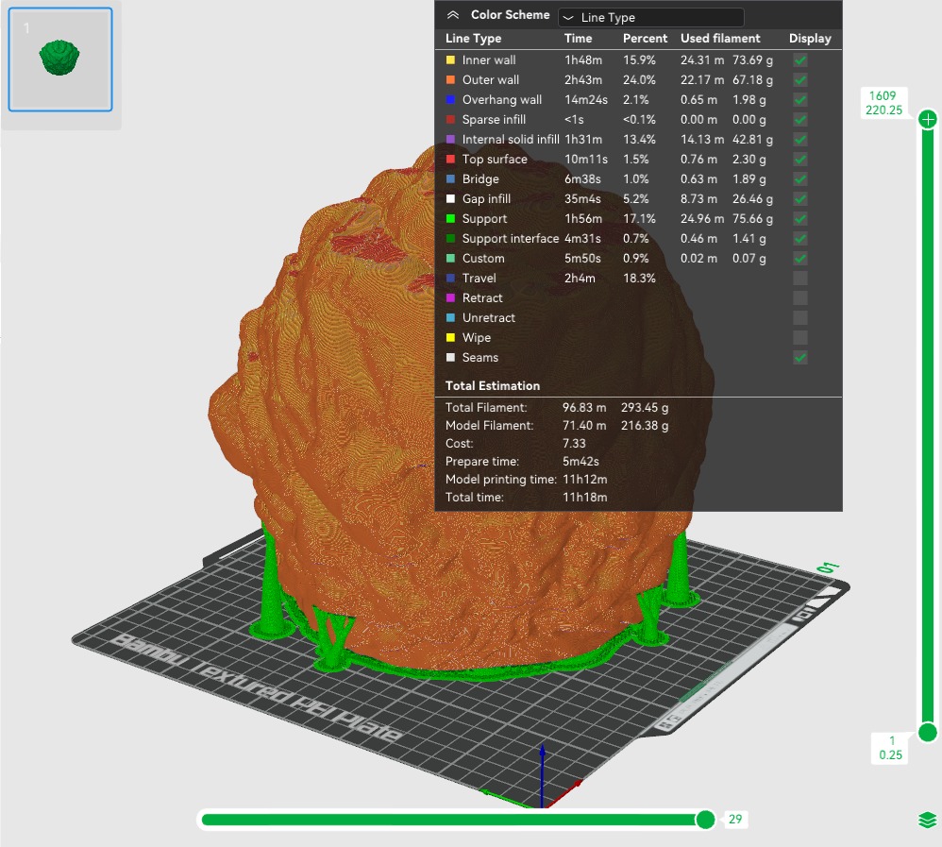This screenshot has width=942, height=847.
Task: Click the Percent column header
Action: pos(645,39)
